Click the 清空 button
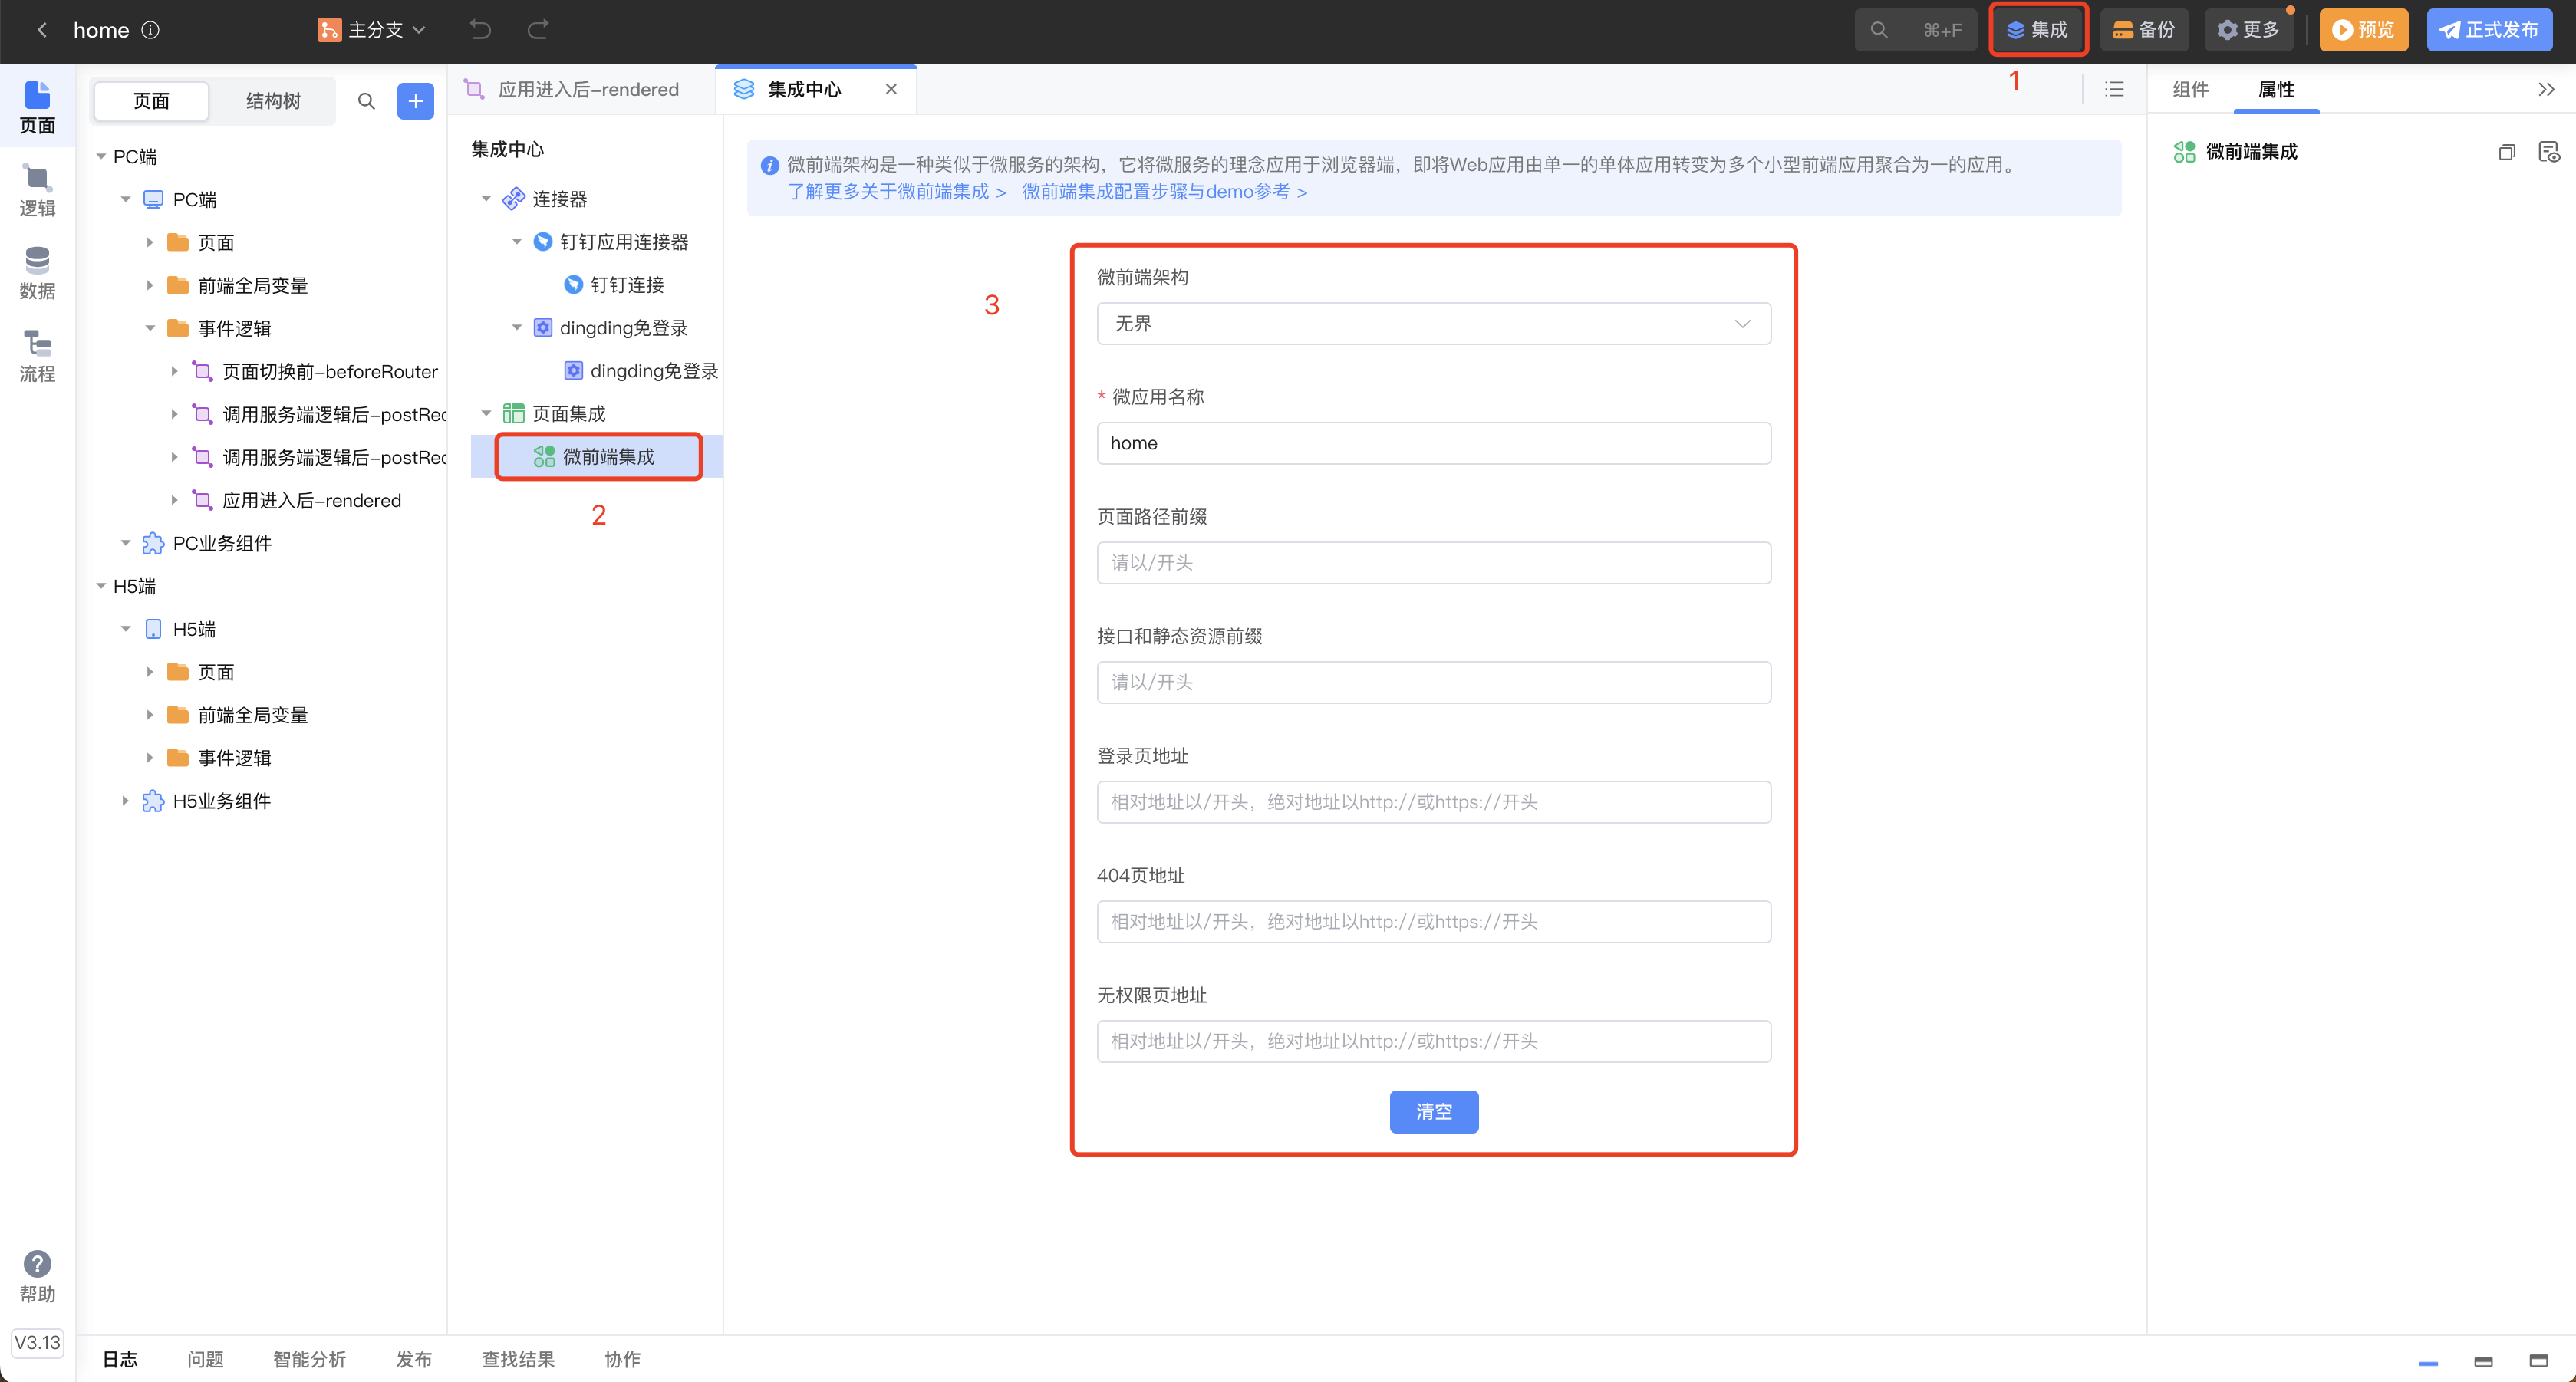Image resolution: width=2576 pixels, height=1382 pixels. 1433,1112
